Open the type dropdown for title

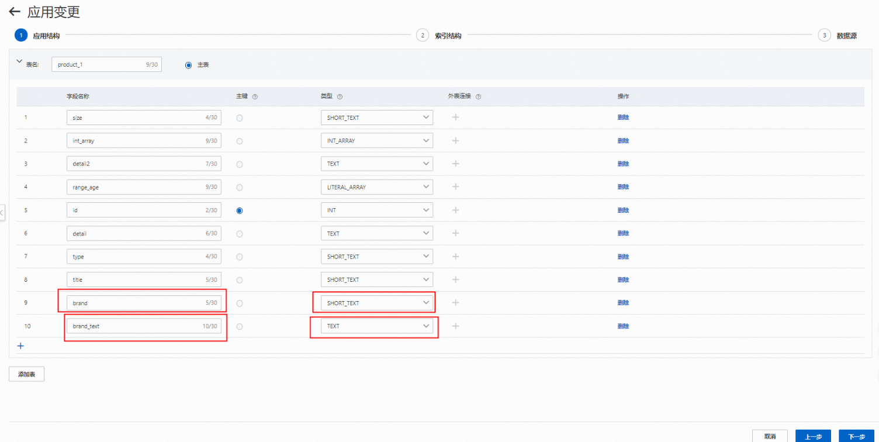[x=377, y=279]
